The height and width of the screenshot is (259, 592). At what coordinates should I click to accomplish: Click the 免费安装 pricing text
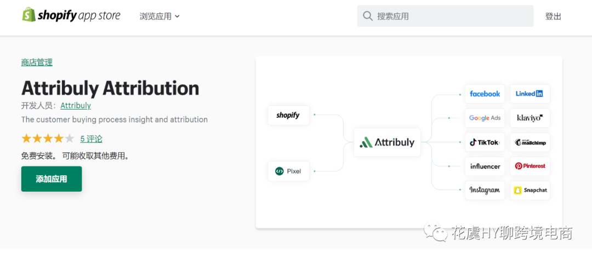point(75,156)
